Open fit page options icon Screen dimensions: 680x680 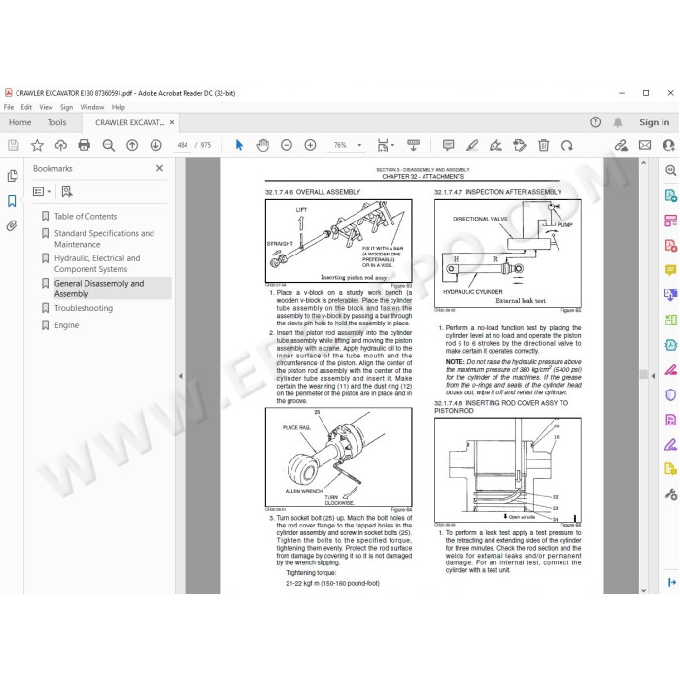click(x=385, y=145)
